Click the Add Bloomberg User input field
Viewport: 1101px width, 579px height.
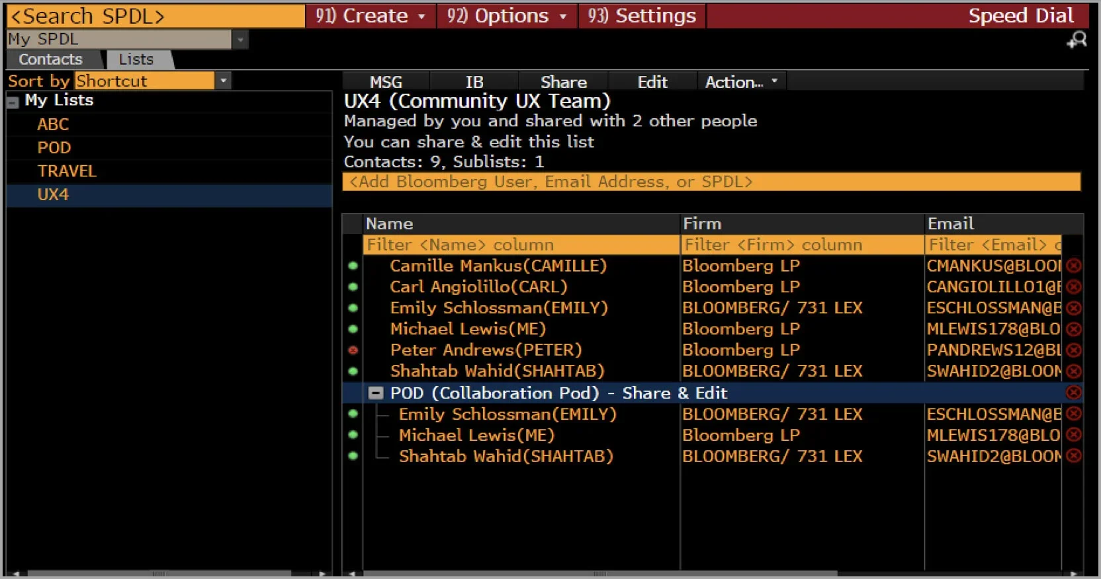[711, 182]
